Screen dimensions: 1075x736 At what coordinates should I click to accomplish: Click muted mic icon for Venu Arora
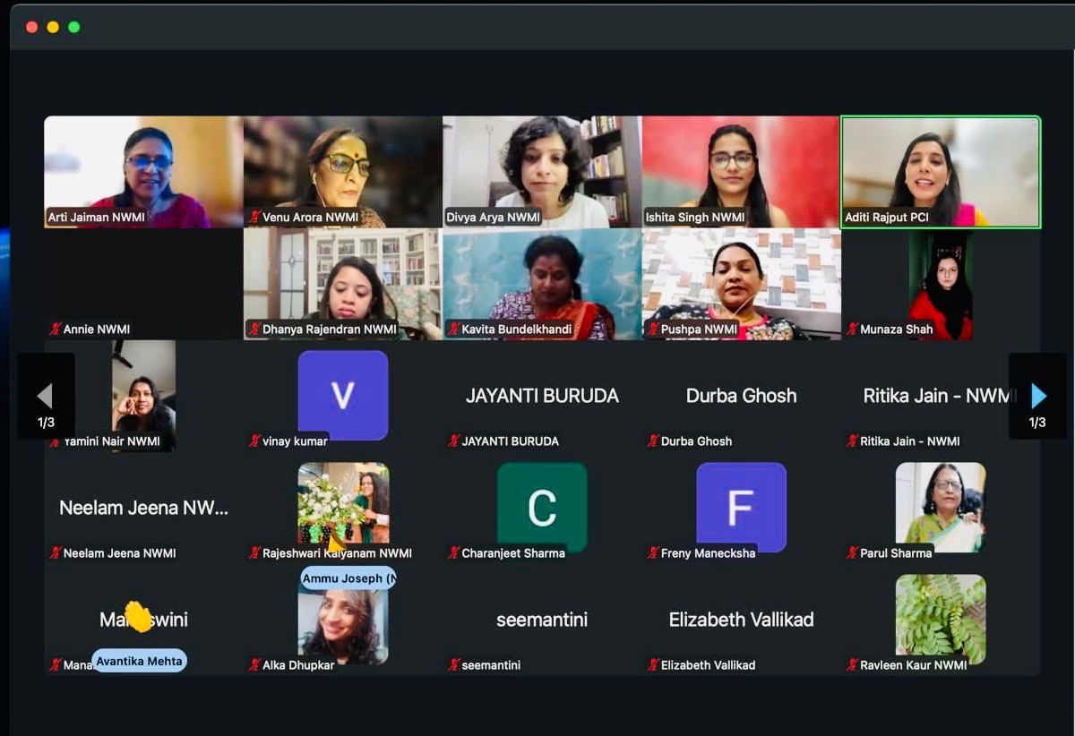point(254,217)
